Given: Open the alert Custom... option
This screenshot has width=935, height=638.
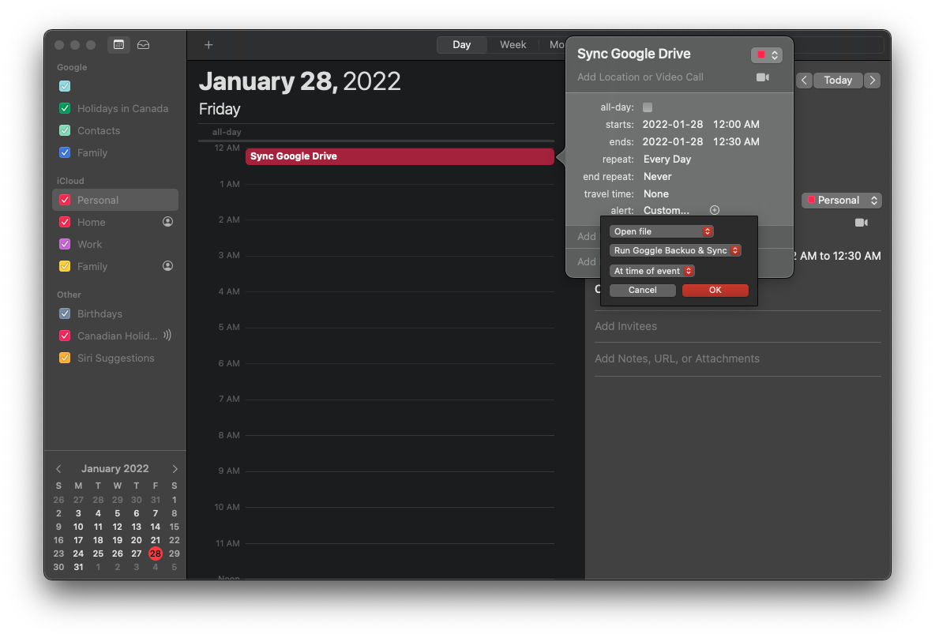Looking at the screenshot, I should [x=666, y=211].
